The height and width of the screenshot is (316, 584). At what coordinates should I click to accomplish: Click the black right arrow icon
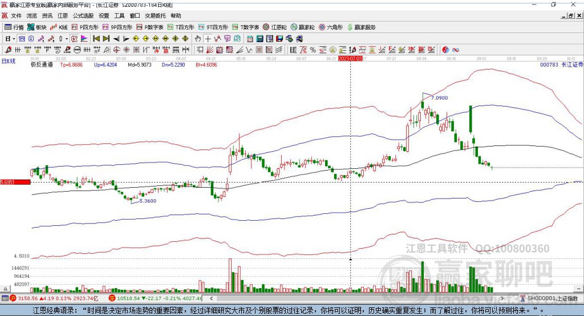point(126,39)
